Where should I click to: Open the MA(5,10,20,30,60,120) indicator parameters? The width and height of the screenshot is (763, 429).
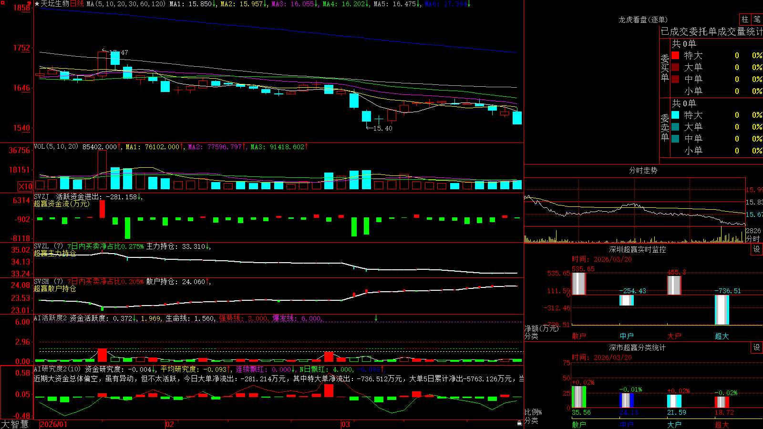tap(126, 4)
